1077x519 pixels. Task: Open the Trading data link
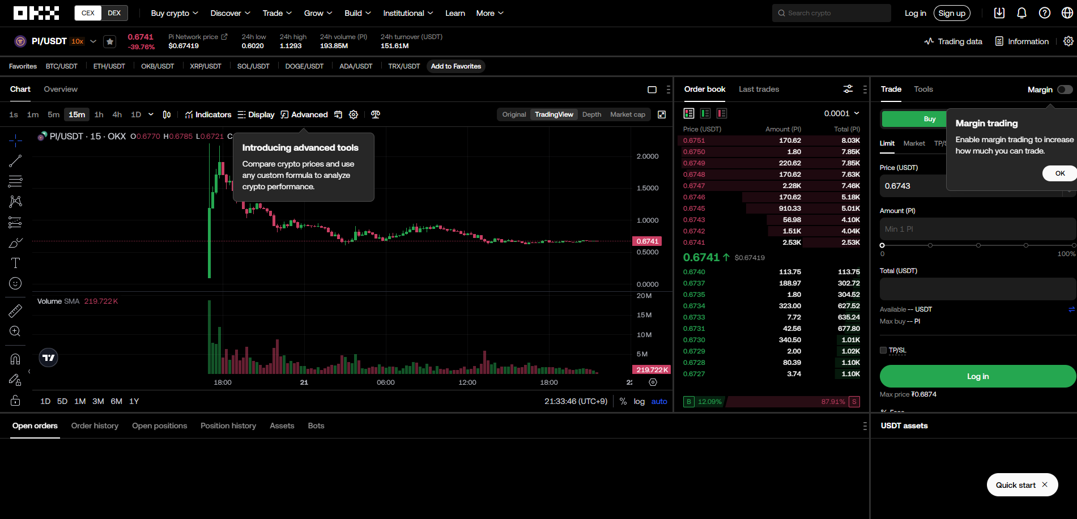(953, 41)
